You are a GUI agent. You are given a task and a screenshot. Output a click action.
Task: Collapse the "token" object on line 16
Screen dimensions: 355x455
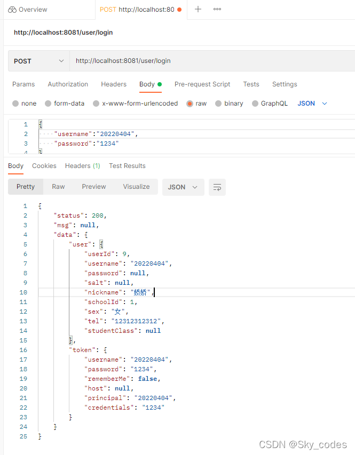click(105, 350)
